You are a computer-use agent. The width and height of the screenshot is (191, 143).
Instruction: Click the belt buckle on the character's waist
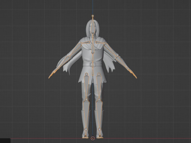coord(93,65)
